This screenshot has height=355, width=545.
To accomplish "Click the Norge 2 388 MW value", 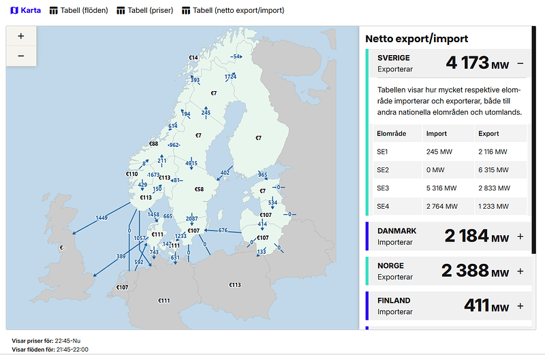I will [x=475, y=271].
